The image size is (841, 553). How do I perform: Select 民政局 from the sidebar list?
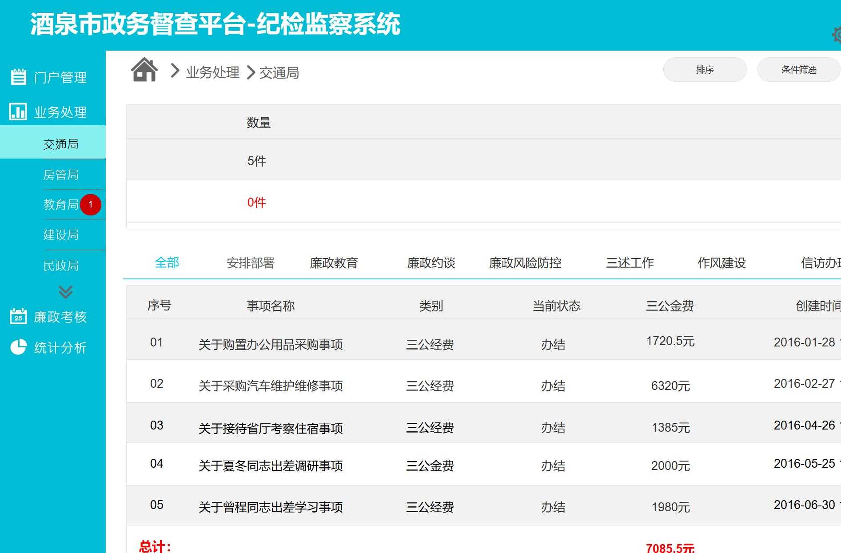(x=60, y=265)
